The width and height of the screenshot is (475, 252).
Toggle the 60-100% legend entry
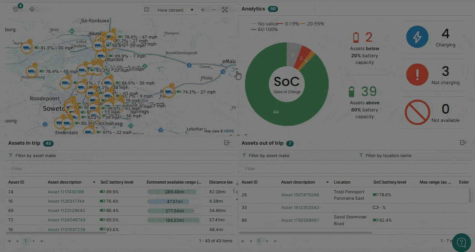click(x=264, y=29)
